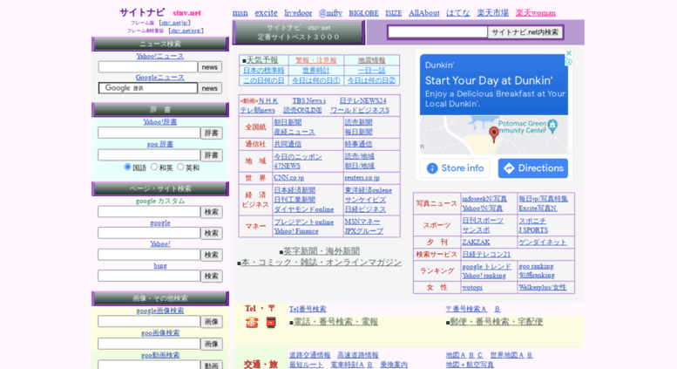This screenshot has height=369, width=677.
Task: Open the goo画像検索 link
Action: click(x=160, y=332)
